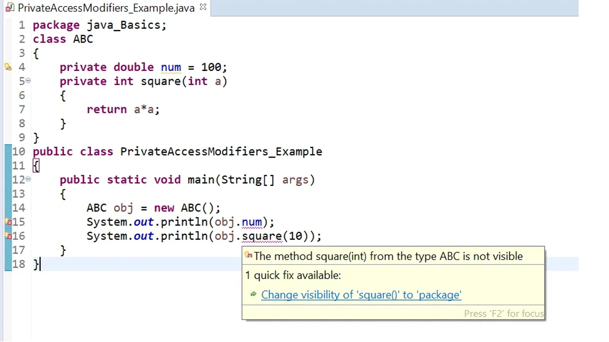
Task: Click the underlined "num" on line 15
Action: 252,222
